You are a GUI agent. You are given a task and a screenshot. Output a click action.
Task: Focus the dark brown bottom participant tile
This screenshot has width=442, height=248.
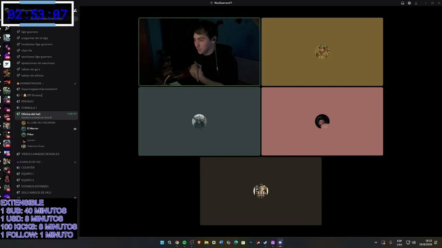click(x=261, y=191)
